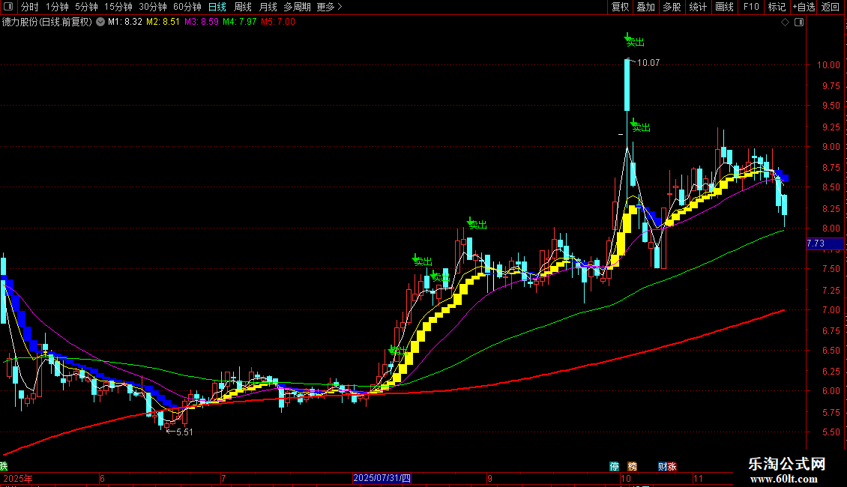Click the 7.00 price axis label
This screenshot has width=847, height=487.
pyautogui.click(x=831, y=310)
